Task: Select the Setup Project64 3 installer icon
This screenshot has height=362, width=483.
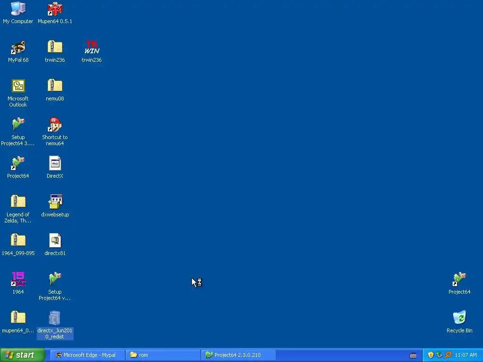Action: 18,124
